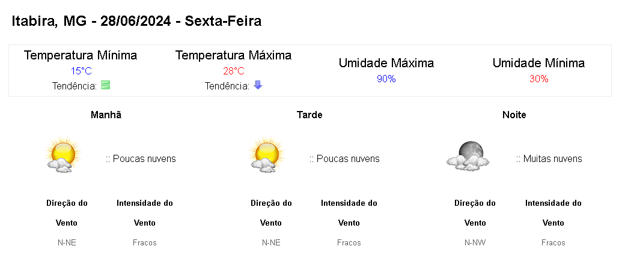Click the 30% minimum humidity value
The height and width of the screenshot is (258, 619).
click(x=538, y=79)
